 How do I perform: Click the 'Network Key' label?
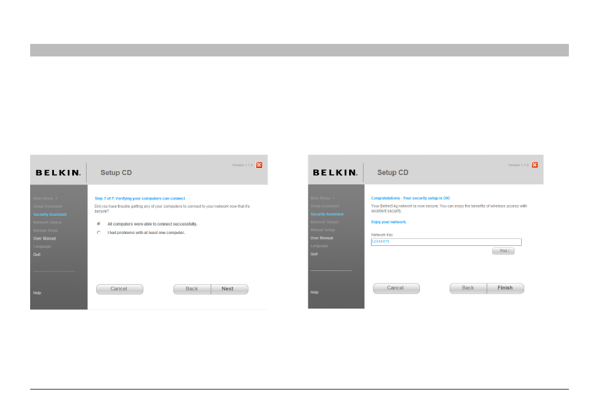pos(382,235)
